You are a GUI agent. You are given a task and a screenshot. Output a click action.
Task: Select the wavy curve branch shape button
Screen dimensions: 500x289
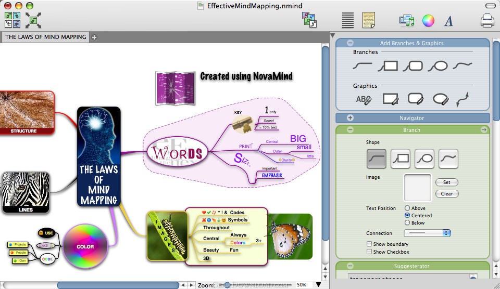448,159
